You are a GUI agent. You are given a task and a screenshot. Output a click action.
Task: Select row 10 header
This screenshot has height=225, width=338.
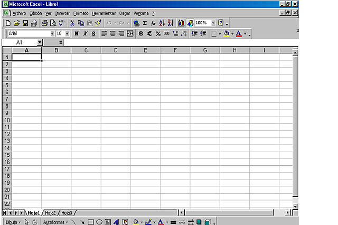pos(7,120)
